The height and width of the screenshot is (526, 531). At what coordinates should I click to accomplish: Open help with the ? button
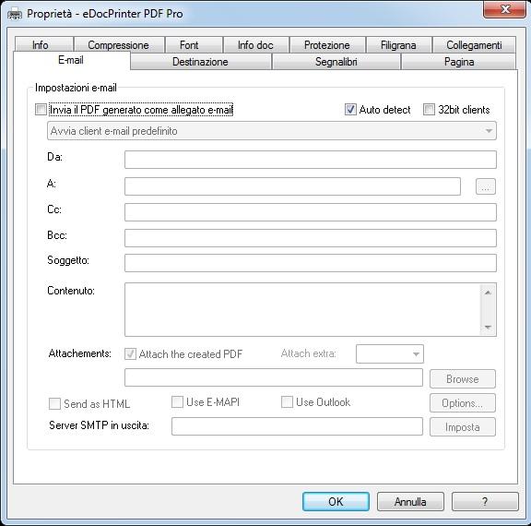click(x=485, y=502)
